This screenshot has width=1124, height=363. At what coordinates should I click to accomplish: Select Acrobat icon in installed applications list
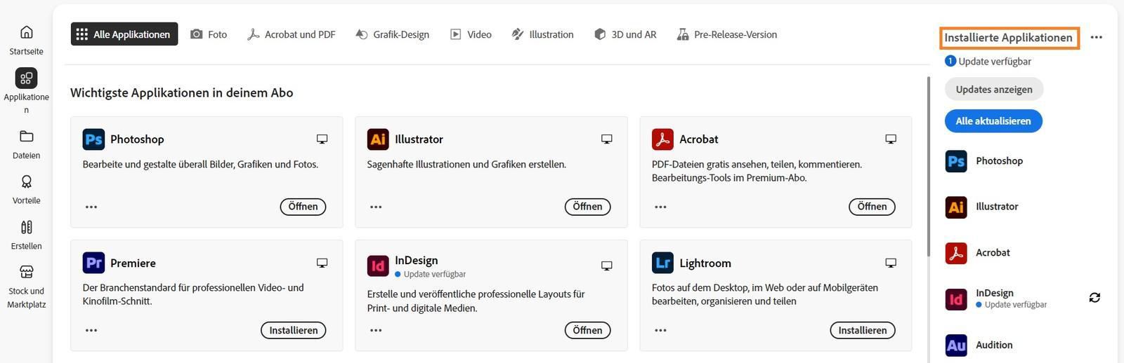(956, 253)
